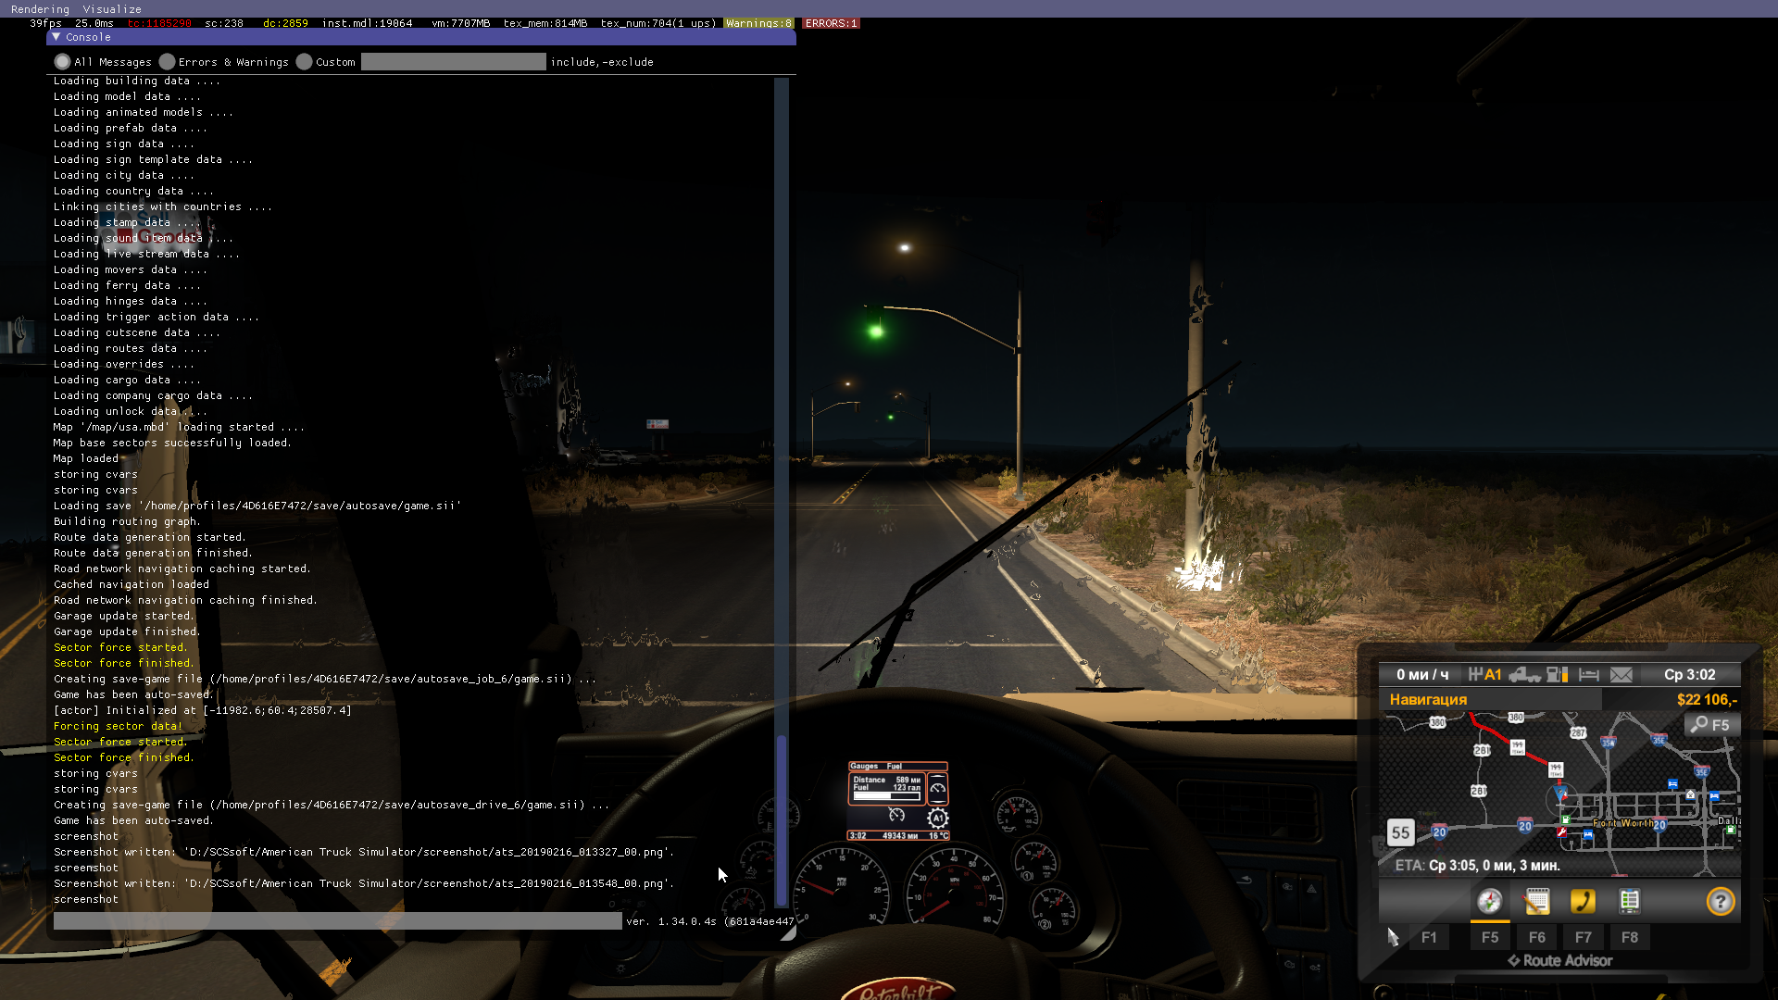Click the include/exclude filter text field
1778x1000 pixels.
453,62
